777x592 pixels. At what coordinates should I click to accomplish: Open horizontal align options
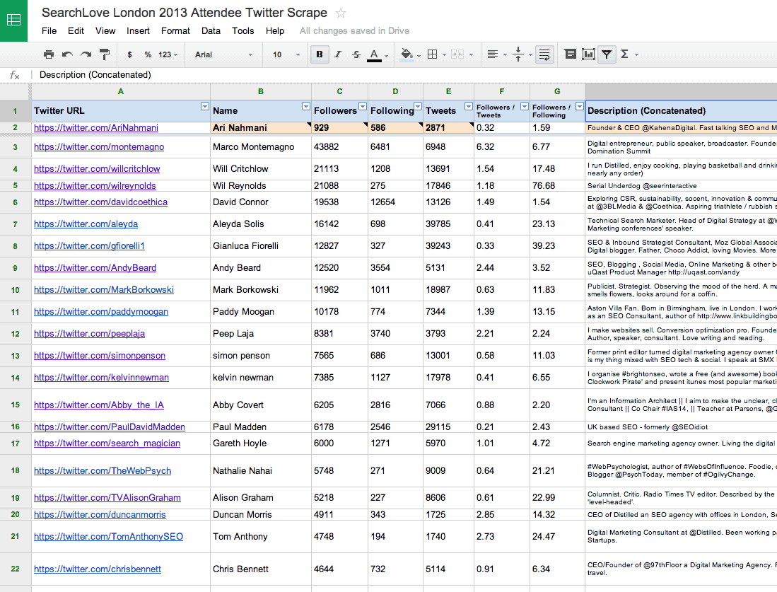tap(496, 54)
